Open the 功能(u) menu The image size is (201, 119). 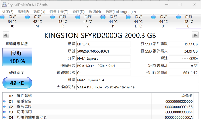(x=39, y=12)
